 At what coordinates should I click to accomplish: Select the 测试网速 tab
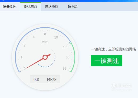click(x=31, y=7)
